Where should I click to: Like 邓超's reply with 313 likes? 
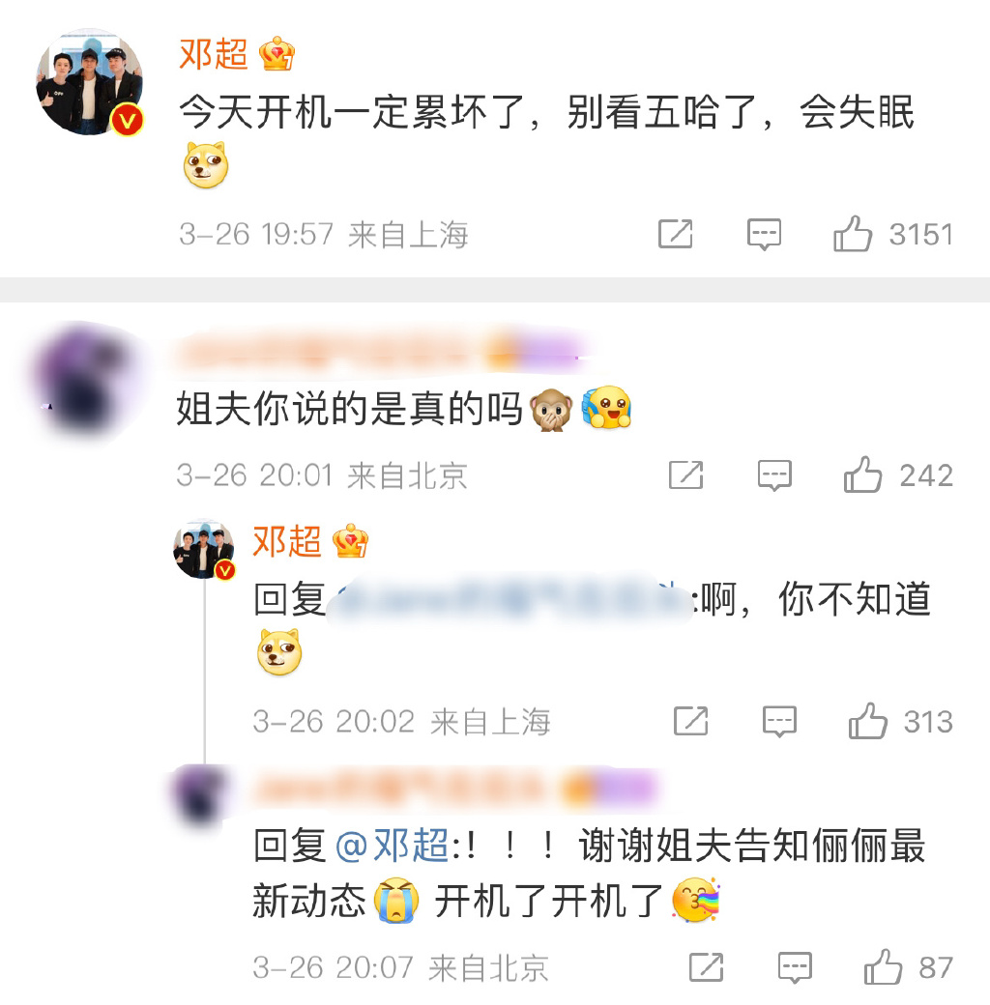click(867, 721)
